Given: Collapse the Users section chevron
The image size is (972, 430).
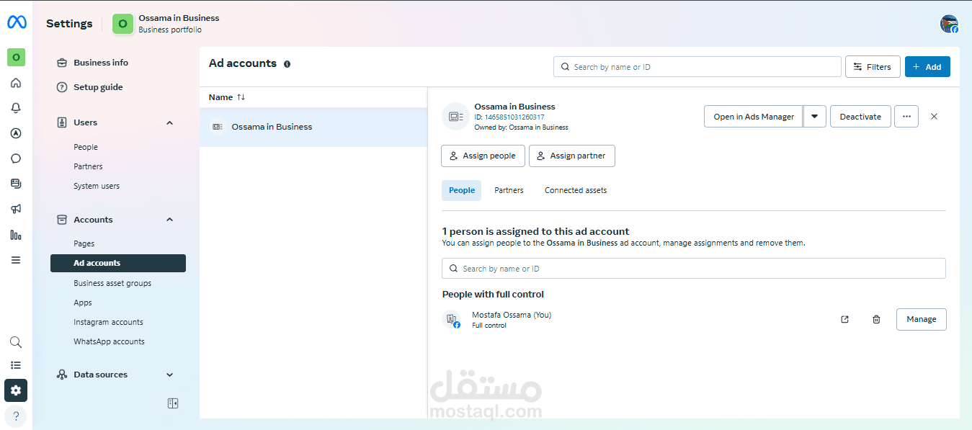Looking at the screenshot, I should (x=170, y=122).
